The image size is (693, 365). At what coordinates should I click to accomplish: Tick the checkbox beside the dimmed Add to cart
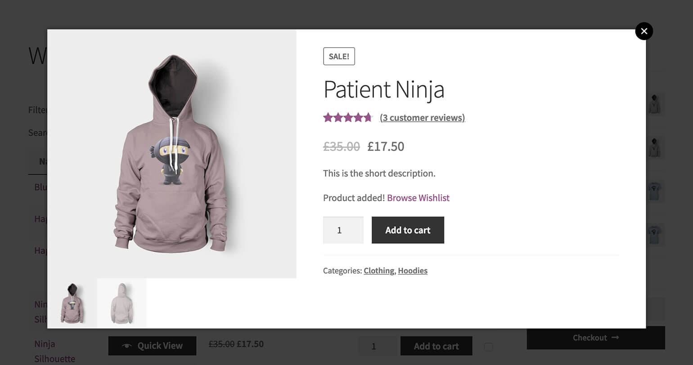488,347
